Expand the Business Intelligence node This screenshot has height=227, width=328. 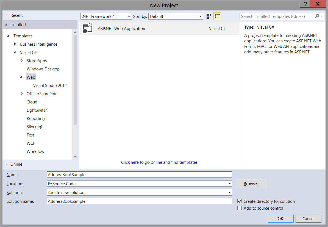(x=15, y=44)
